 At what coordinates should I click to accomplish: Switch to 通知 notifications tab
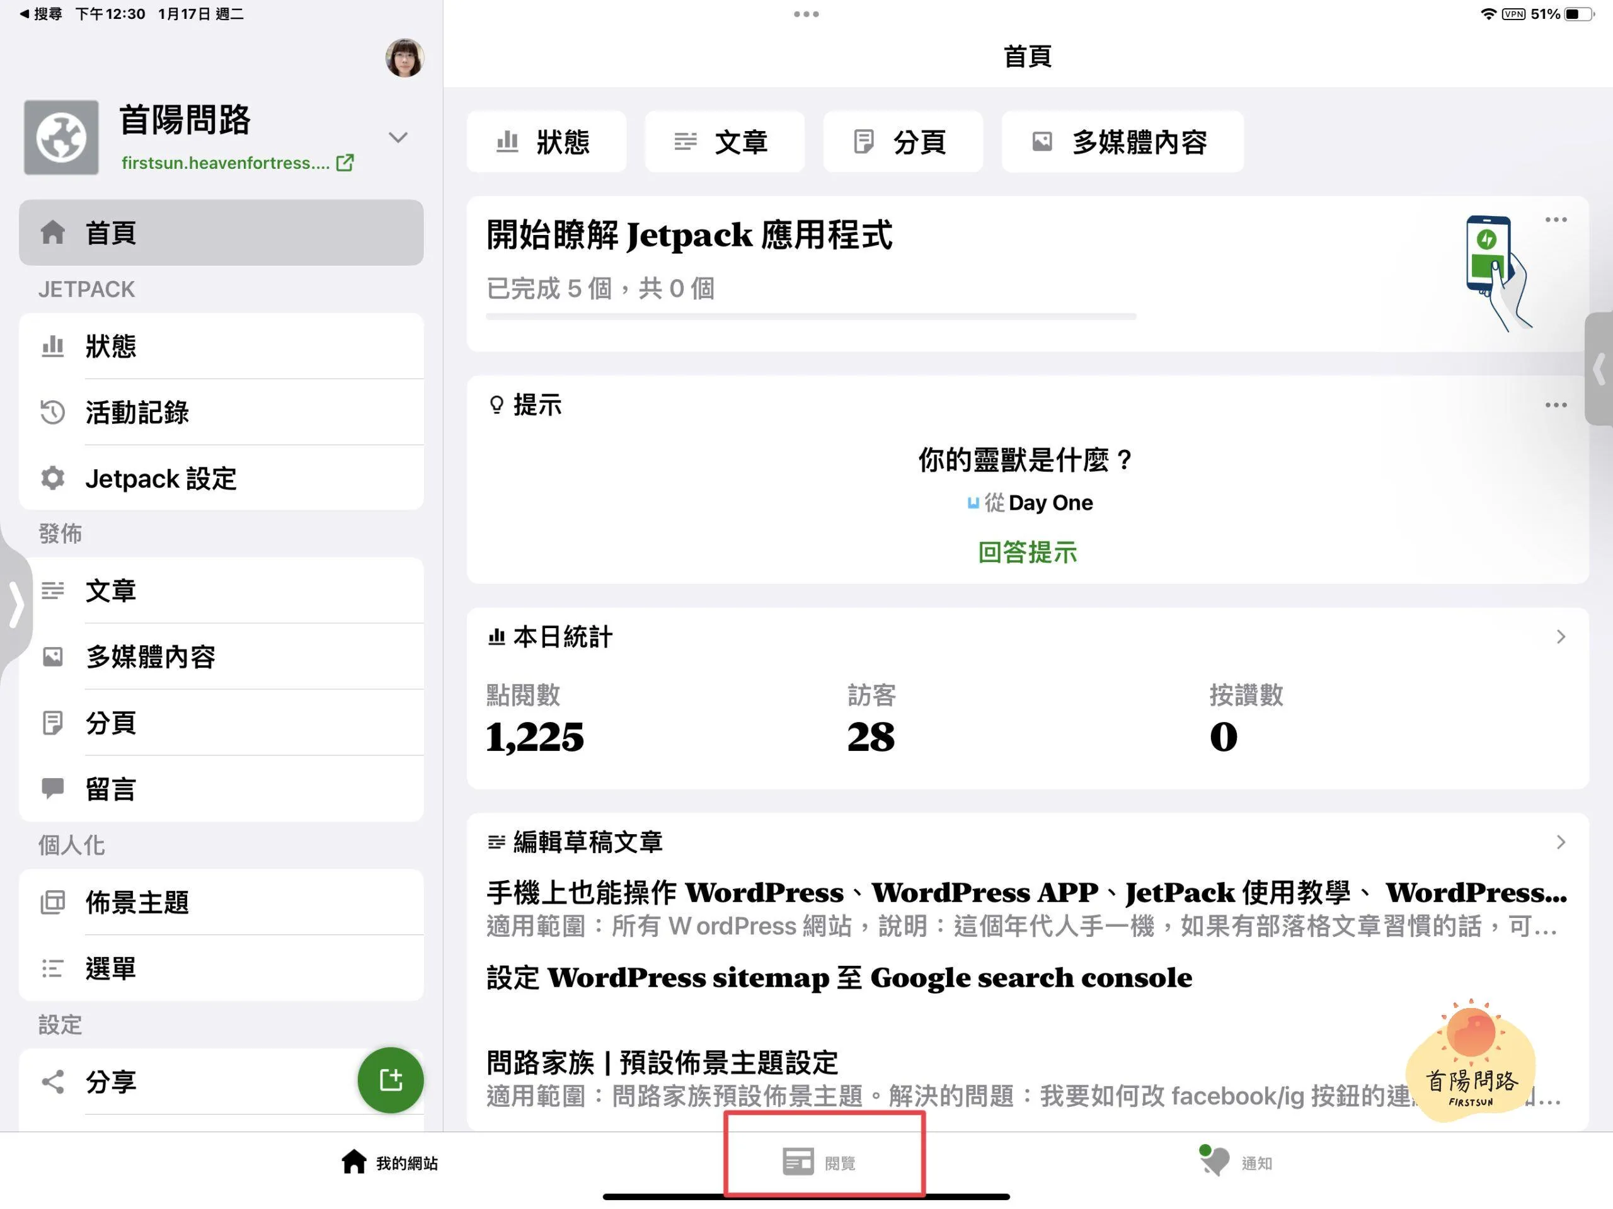point(1237,1162)
